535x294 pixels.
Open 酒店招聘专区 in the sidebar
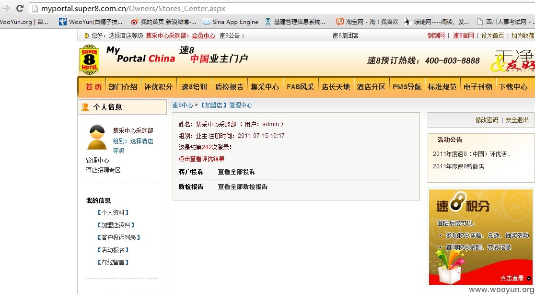pos(104,170)
